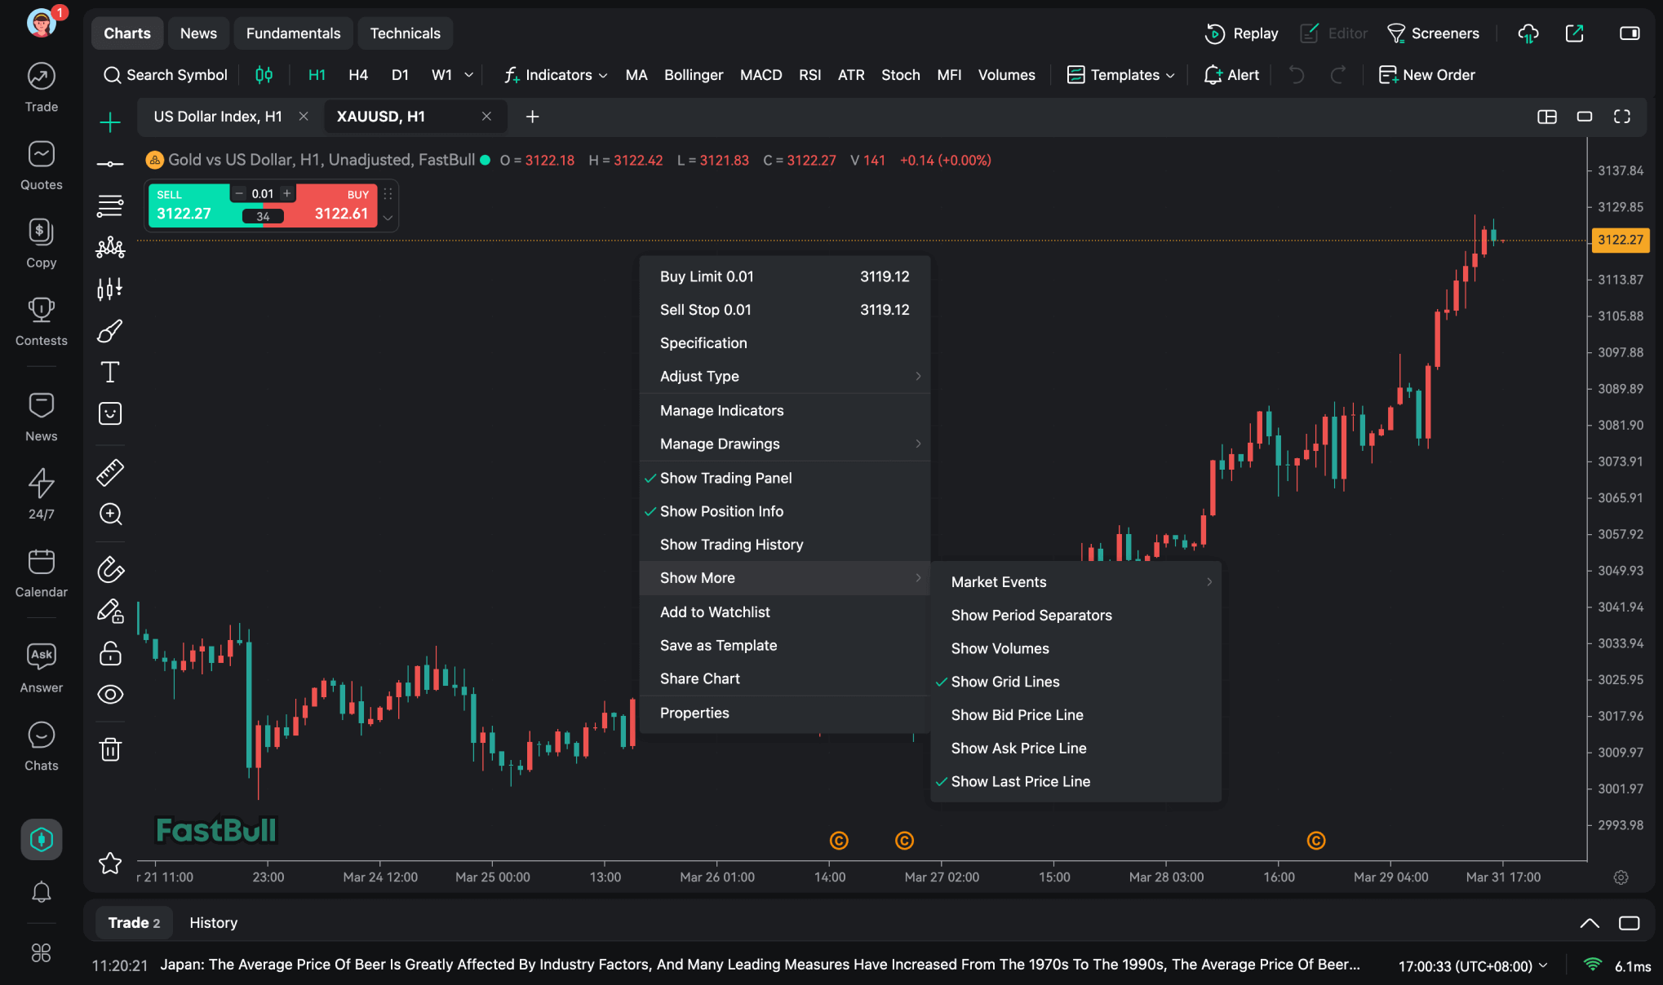Click the candlestick chart type icon
1663x985 pixels.
coord(264,75)
